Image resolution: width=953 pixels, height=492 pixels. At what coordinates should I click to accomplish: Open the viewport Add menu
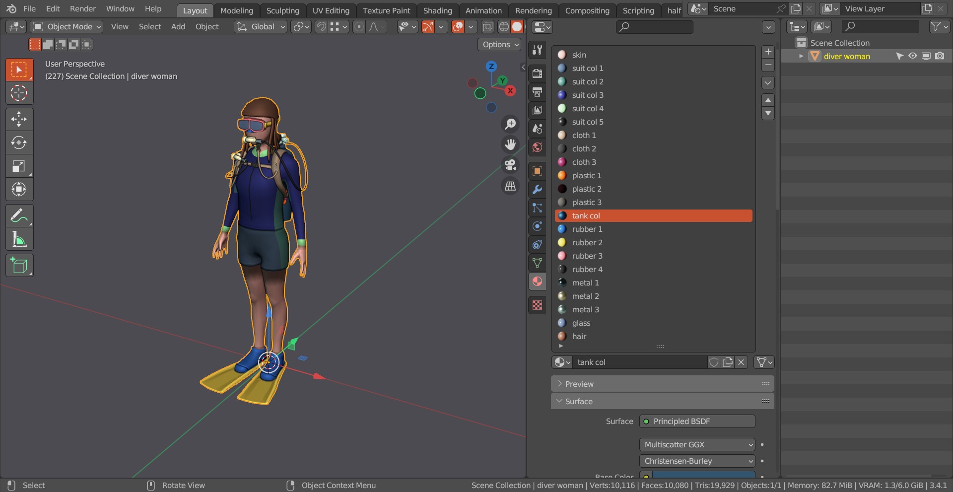[x=178, y=27]
